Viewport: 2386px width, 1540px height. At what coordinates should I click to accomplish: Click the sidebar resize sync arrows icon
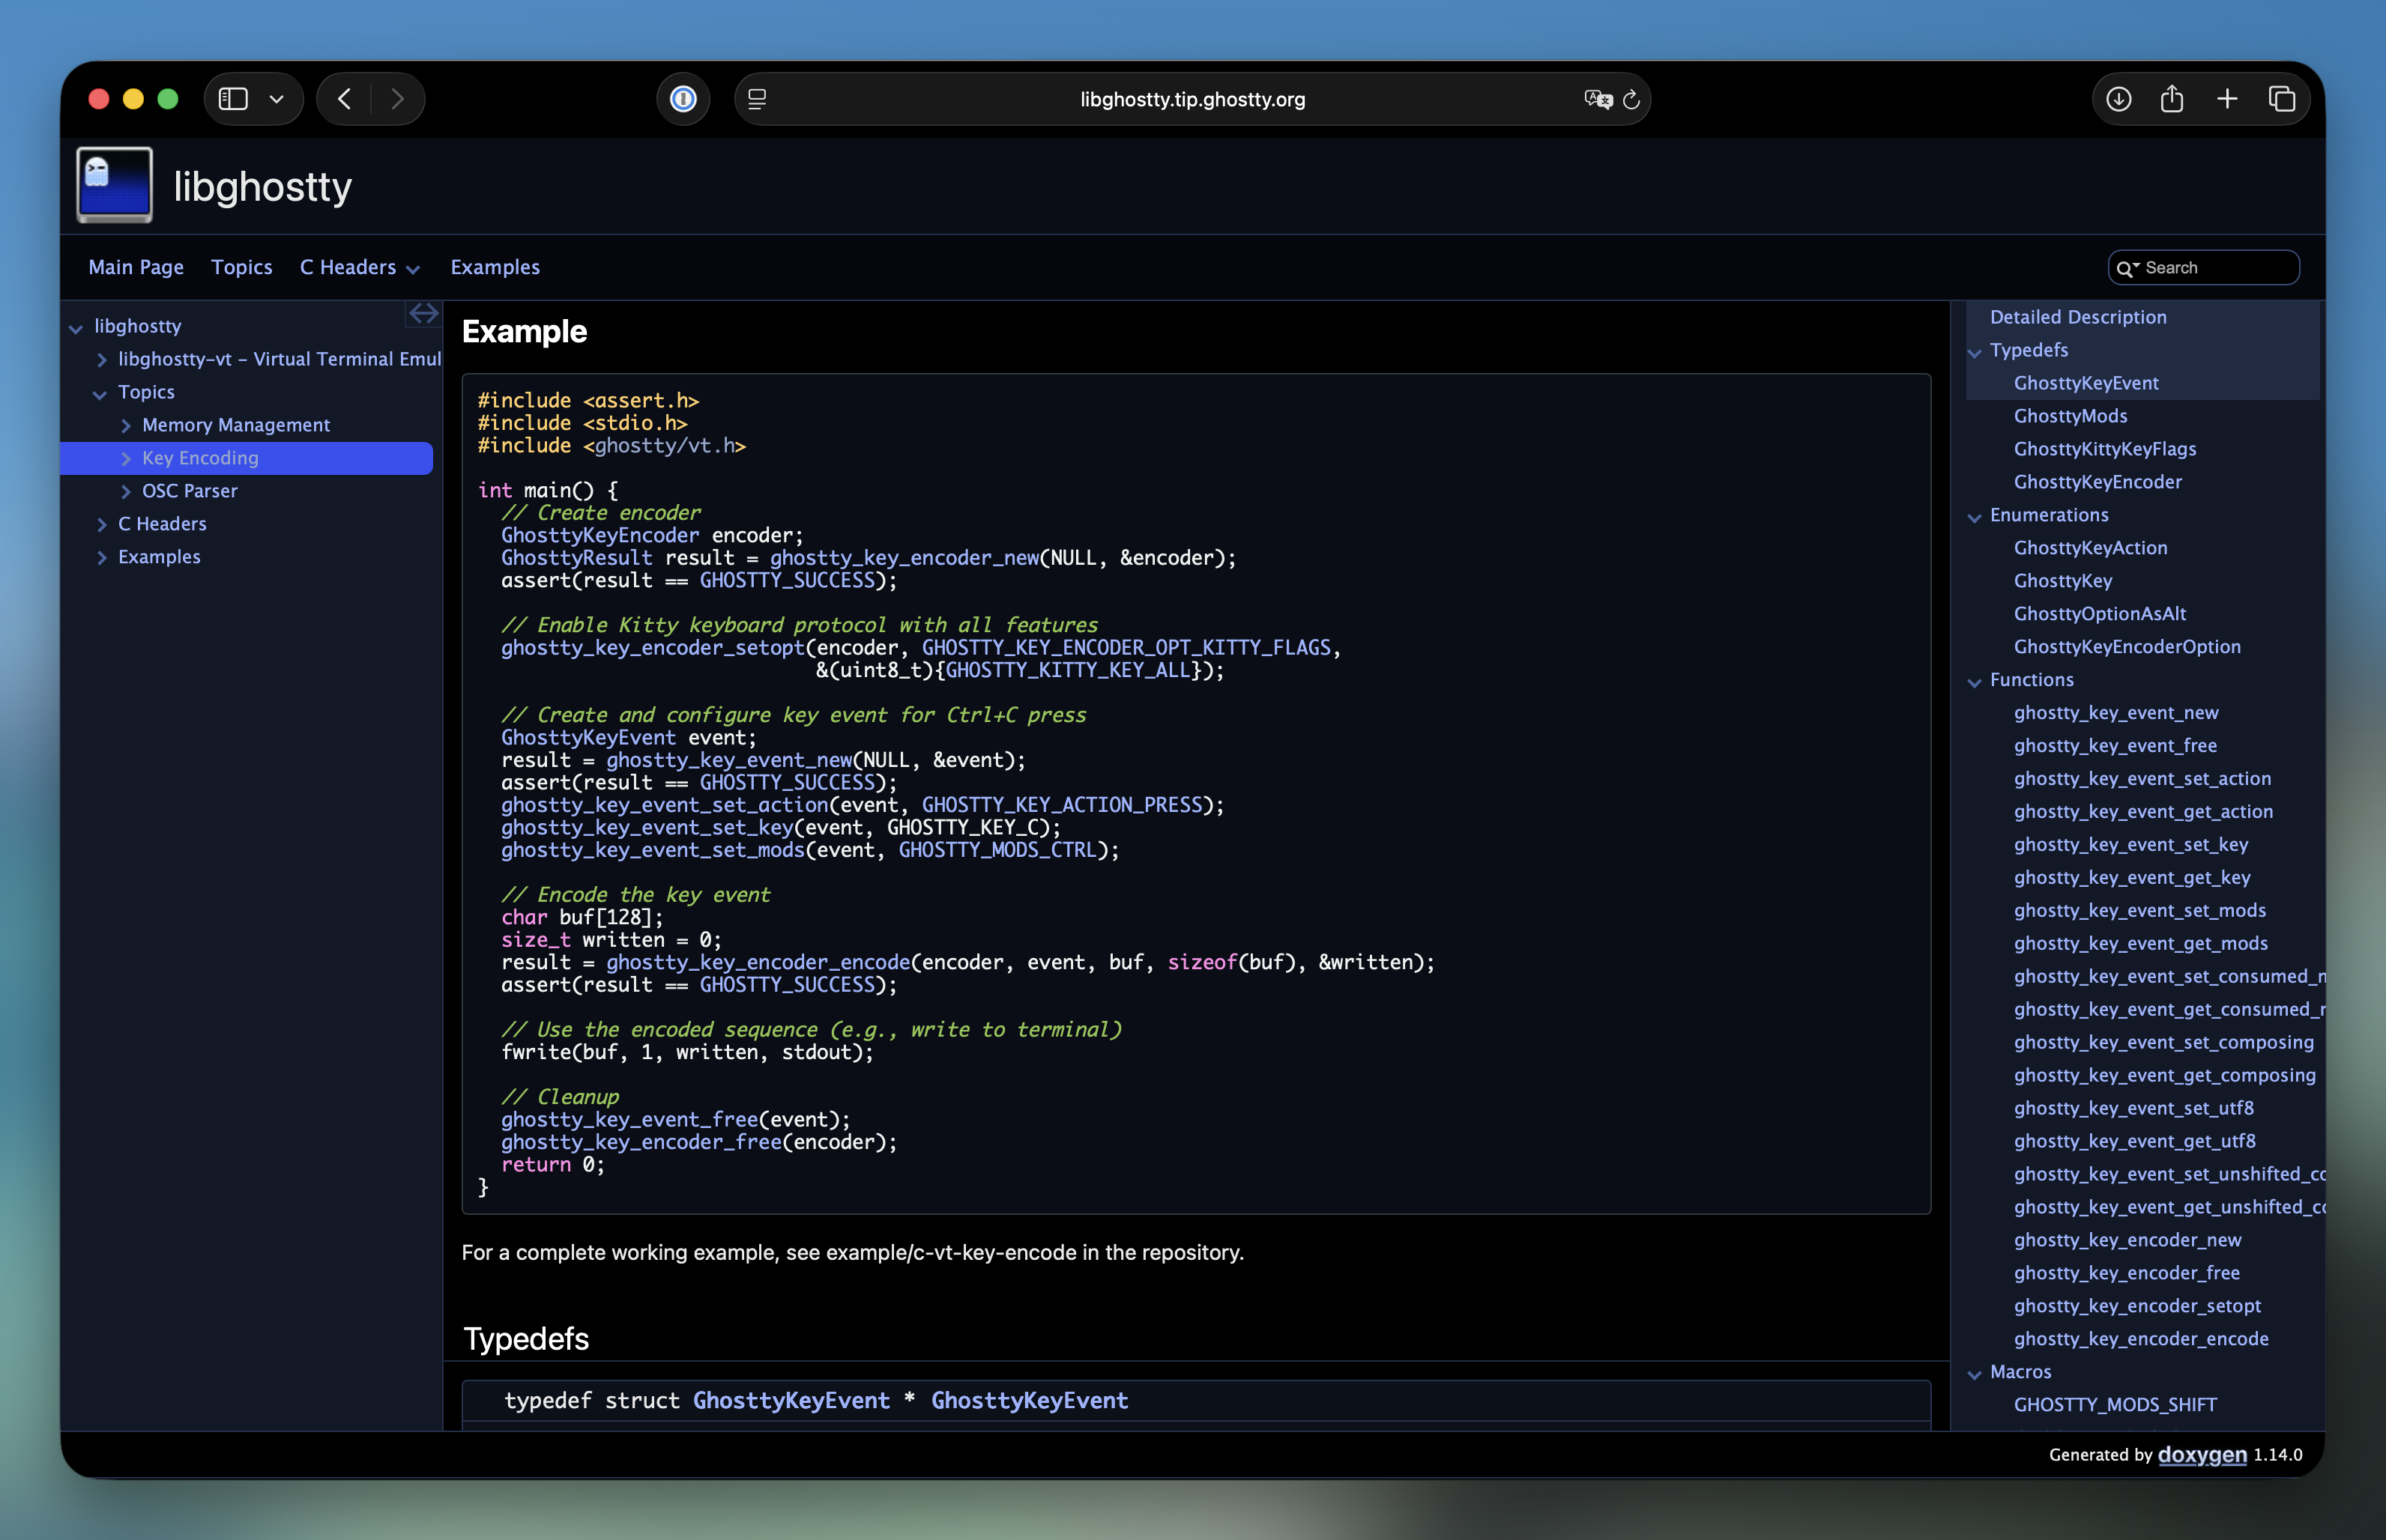tap(423, 314)
